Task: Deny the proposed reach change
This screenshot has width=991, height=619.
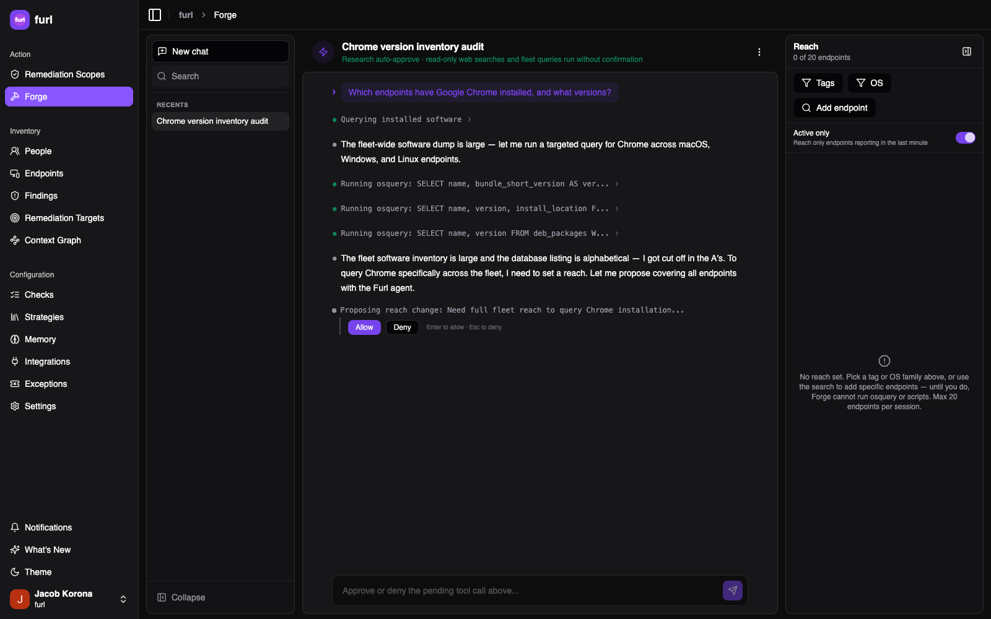Action: point(402,327)
